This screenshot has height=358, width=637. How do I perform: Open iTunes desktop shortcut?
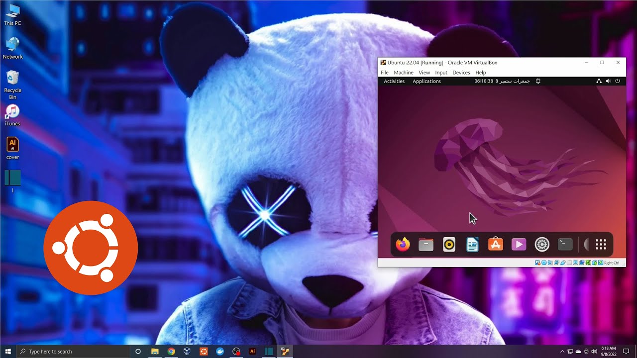(12, 115)
